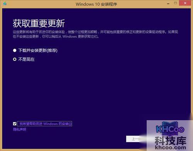Minimize the Windows 10 安装程序 window
The image size is (193, 151).
168,3
